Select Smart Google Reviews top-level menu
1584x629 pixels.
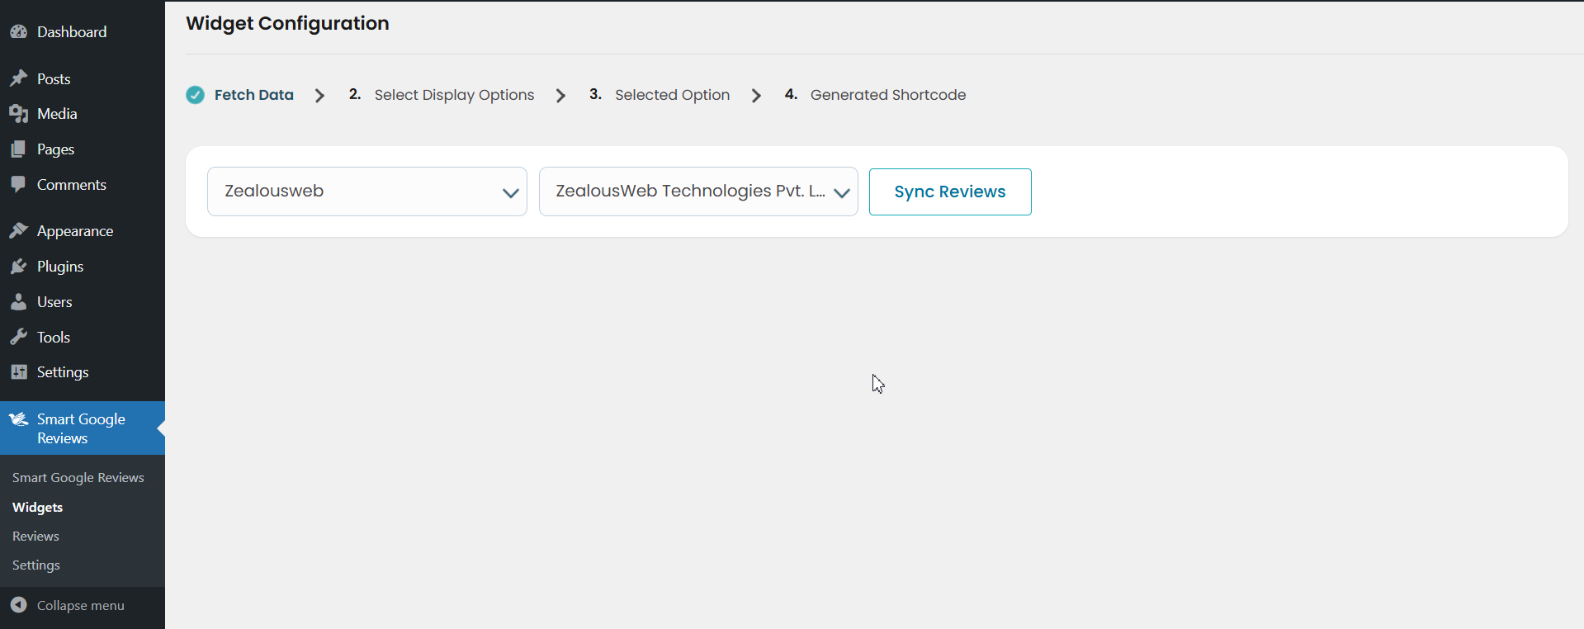(x=83, y=428)
